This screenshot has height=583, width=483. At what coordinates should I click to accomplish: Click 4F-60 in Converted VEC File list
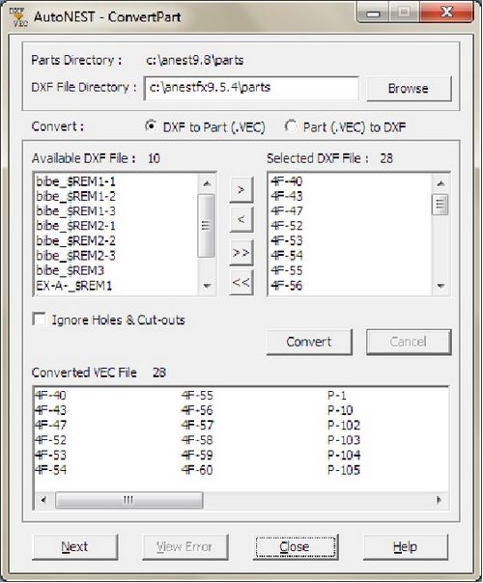coord(198,470)
